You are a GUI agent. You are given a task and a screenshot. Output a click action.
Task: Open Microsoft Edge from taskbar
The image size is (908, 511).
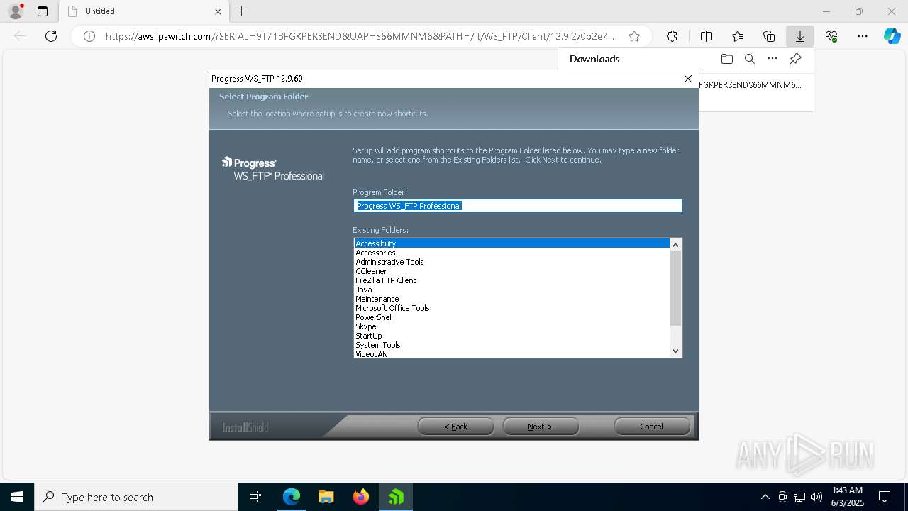[x=292, y=497]
